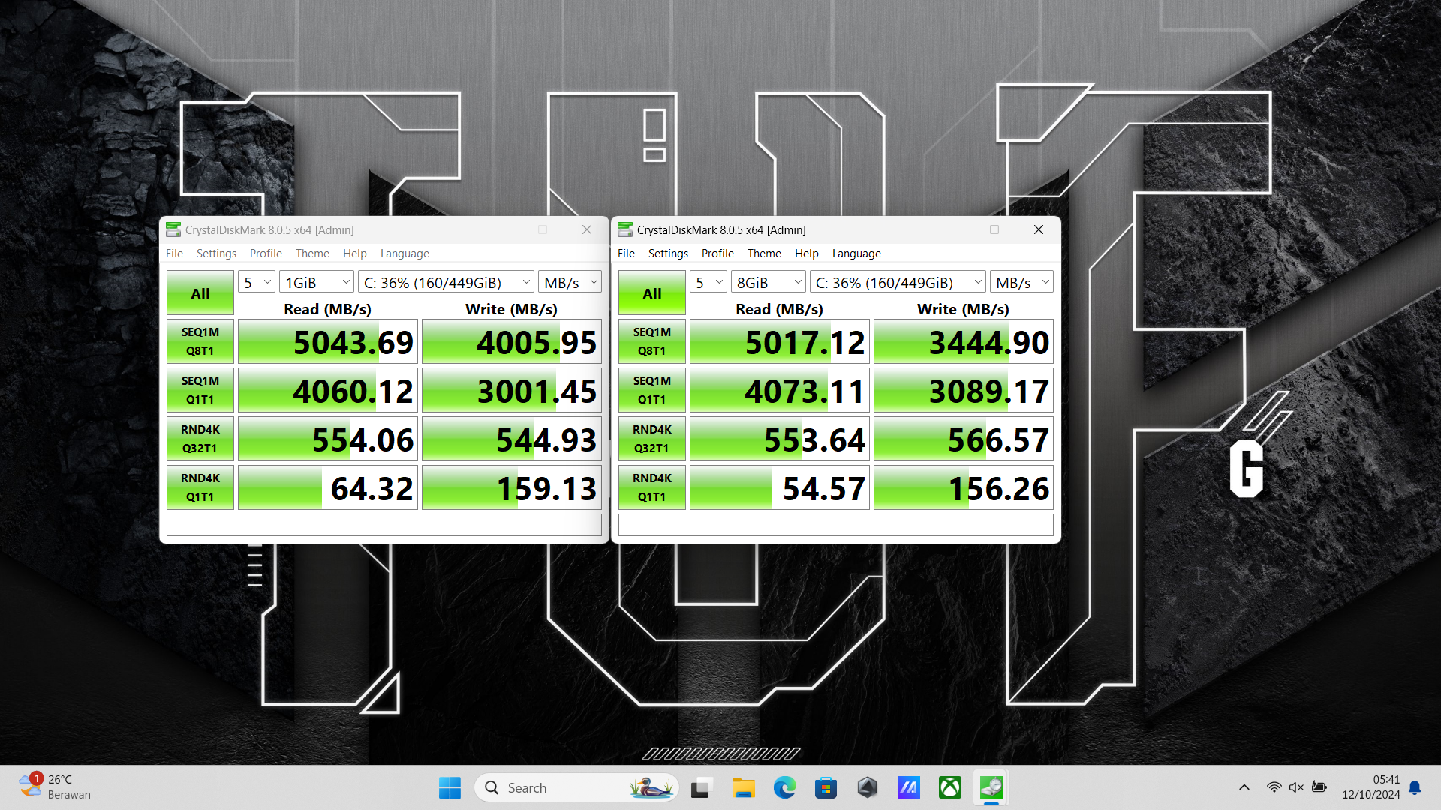Screen dimensions: 1441x810
Task: Open the 1GiB test size dropdown
Action: click(x=316, y=283)
